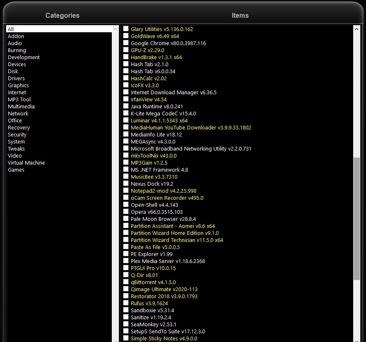Check the GPU-Z v2.29.0 checkbox
This screenshot has width=366, height=342.
pos(126,50)
